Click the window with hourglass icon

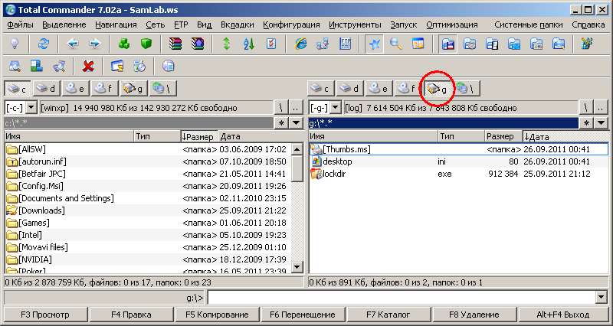tap(117, 66)
